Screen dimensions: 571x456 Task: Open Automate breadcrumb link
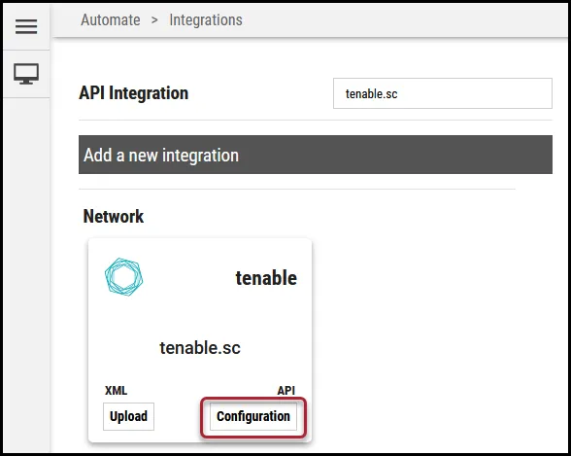click(x=111, y=20)
